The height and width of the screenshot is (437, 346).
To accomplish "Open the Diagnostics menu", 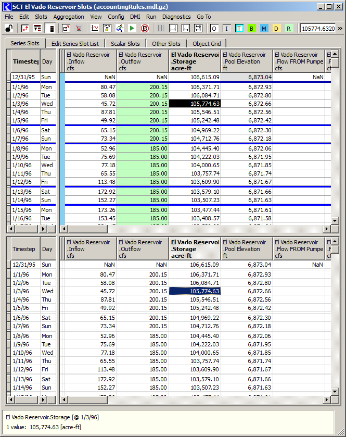I will [x=176, y=17].
